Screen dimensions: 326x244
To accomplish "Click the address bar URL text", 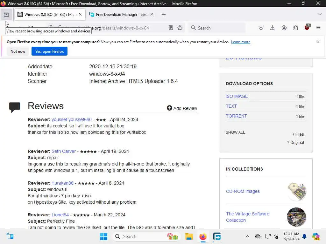I will click(x=120, y=28).
